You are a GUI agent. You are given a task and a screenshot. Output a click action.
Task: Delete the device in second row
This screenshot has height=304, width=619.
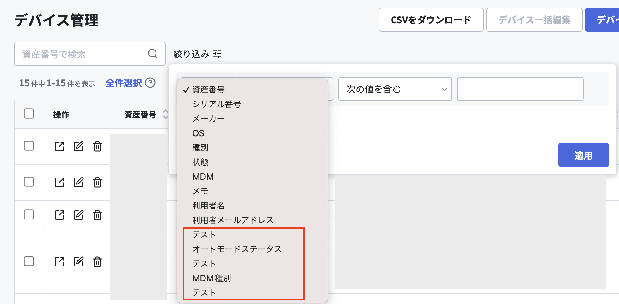(97, 182)
